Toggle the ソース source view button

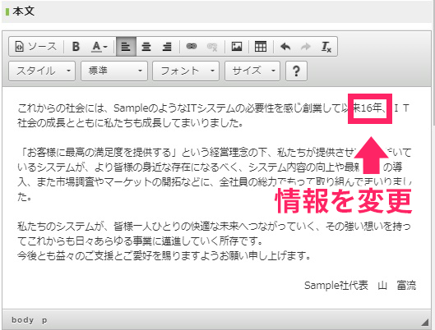pyautogui.click(x=36, y=47)
